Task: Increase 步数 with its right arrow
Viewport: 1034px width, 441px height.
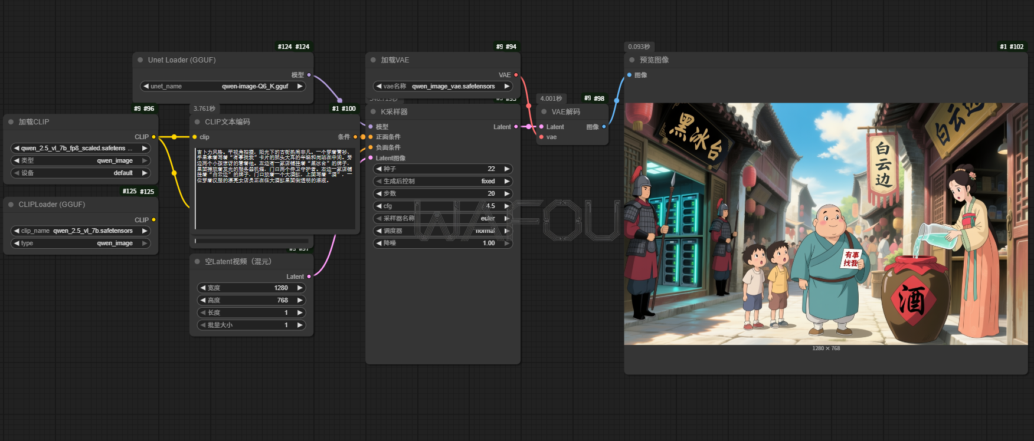Action: pos(506,193)
